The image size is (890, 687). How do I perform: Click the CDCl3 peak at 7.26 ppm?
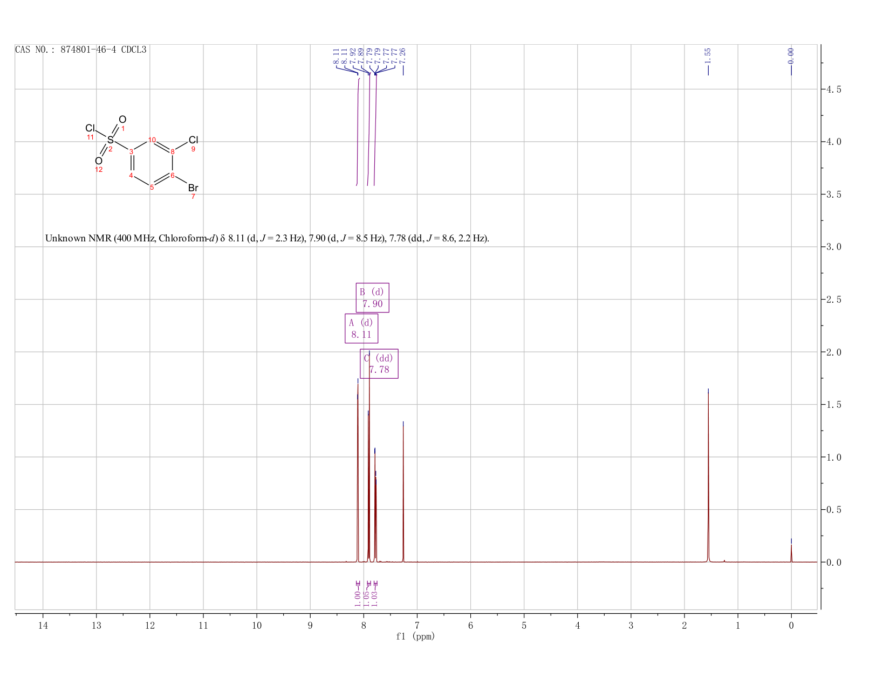click(x=403, y=493)
